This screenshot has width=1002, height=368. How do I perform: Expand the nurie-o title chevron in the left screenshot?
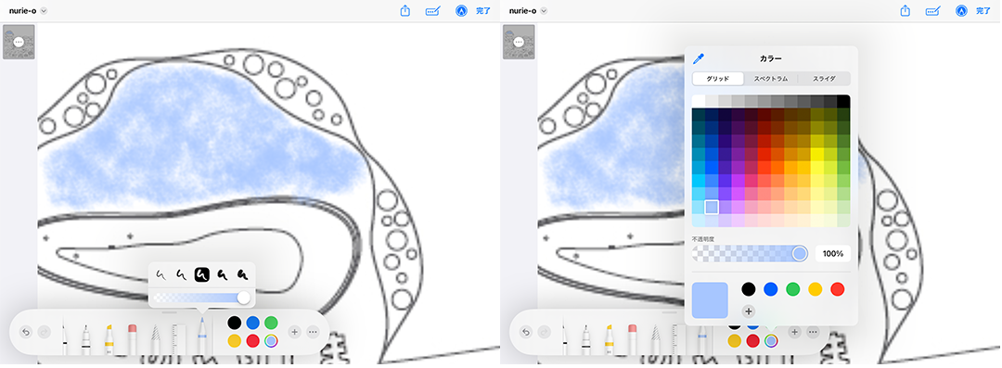(44, 11)
